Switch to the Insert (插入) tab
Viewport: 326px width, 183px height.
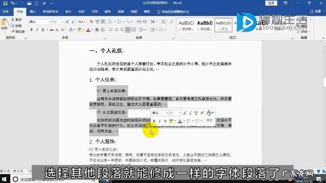[33, 12]
